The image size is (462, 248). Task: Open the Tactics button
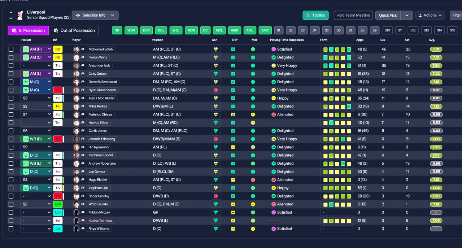click(x=315, y=15)
